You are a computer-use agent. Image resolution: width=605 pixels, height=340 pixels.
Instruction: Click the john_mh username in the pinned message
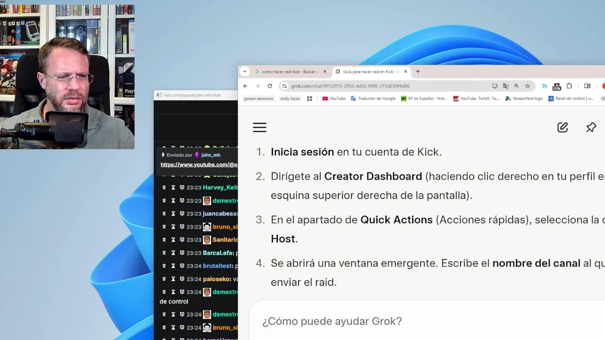pyautogui.click(x=211, y=155)
